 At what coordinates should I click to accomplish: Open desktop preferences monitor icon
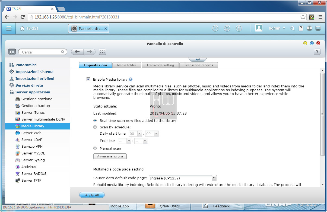click(318, 28)
